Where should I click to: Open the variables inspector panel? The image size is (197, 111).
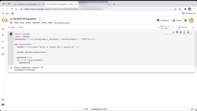[x=3, y=48]
